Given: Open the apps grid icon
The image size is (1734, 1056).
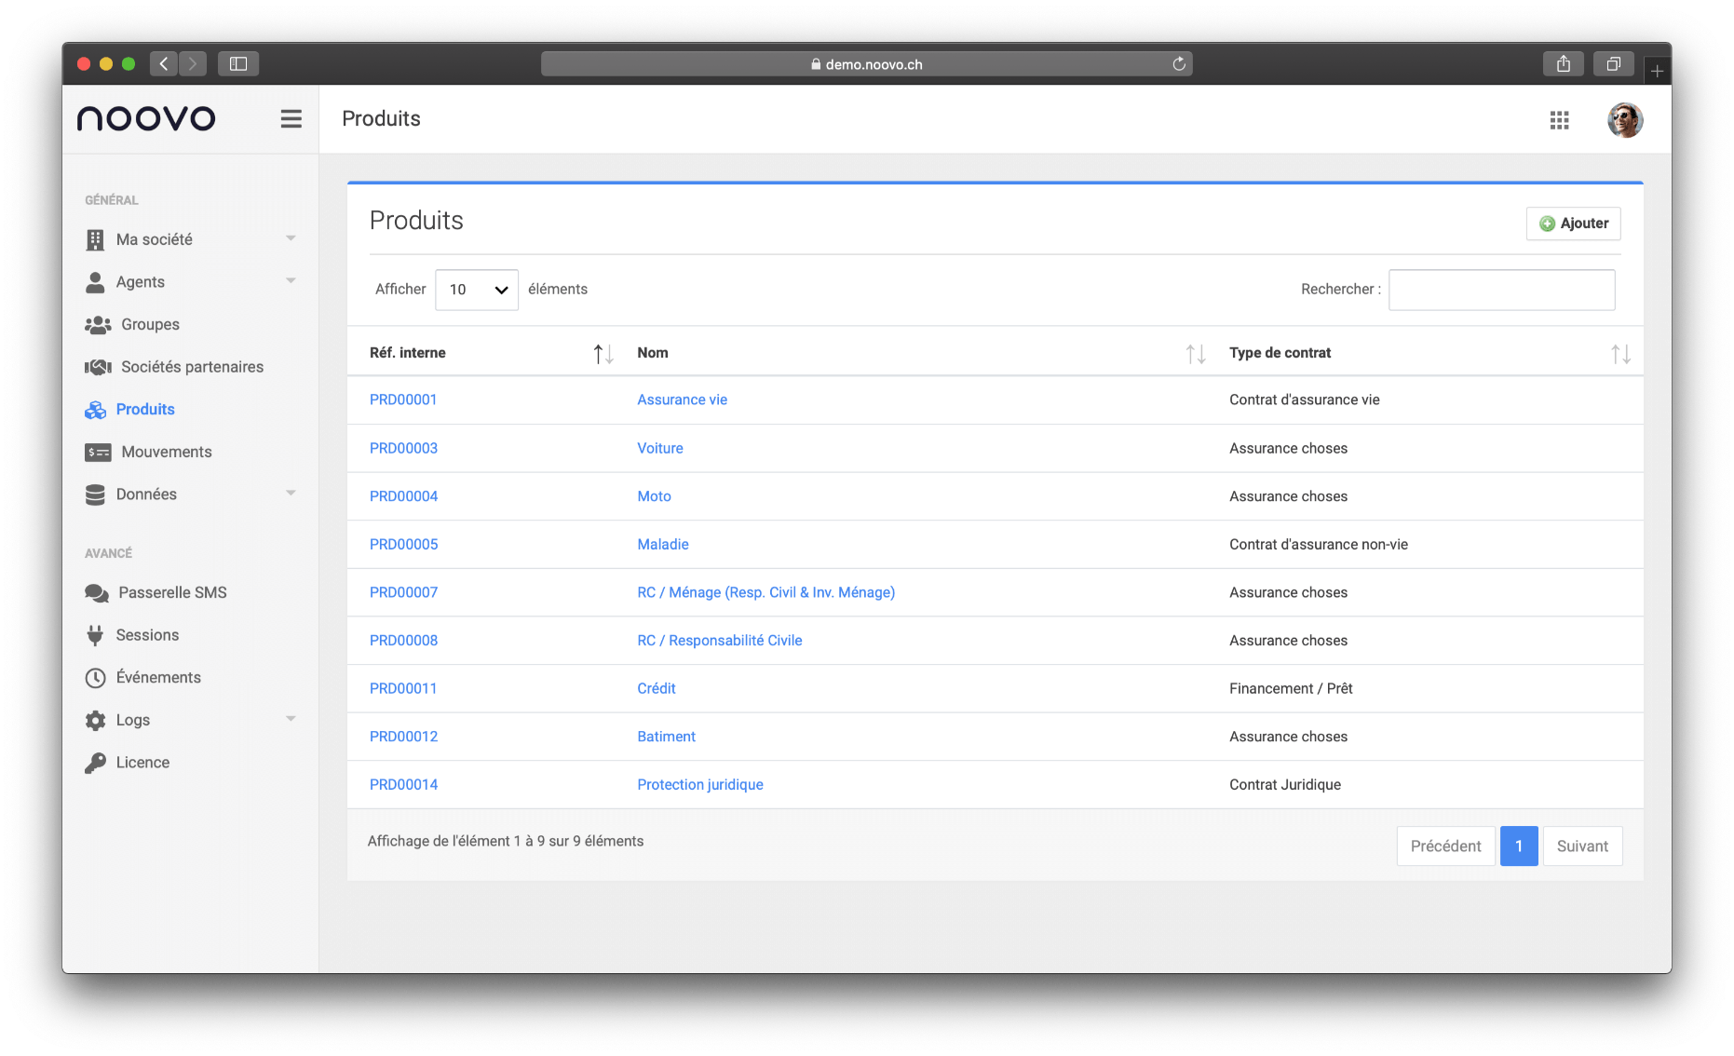Looking at the screenshot, I should (1559, 120).
